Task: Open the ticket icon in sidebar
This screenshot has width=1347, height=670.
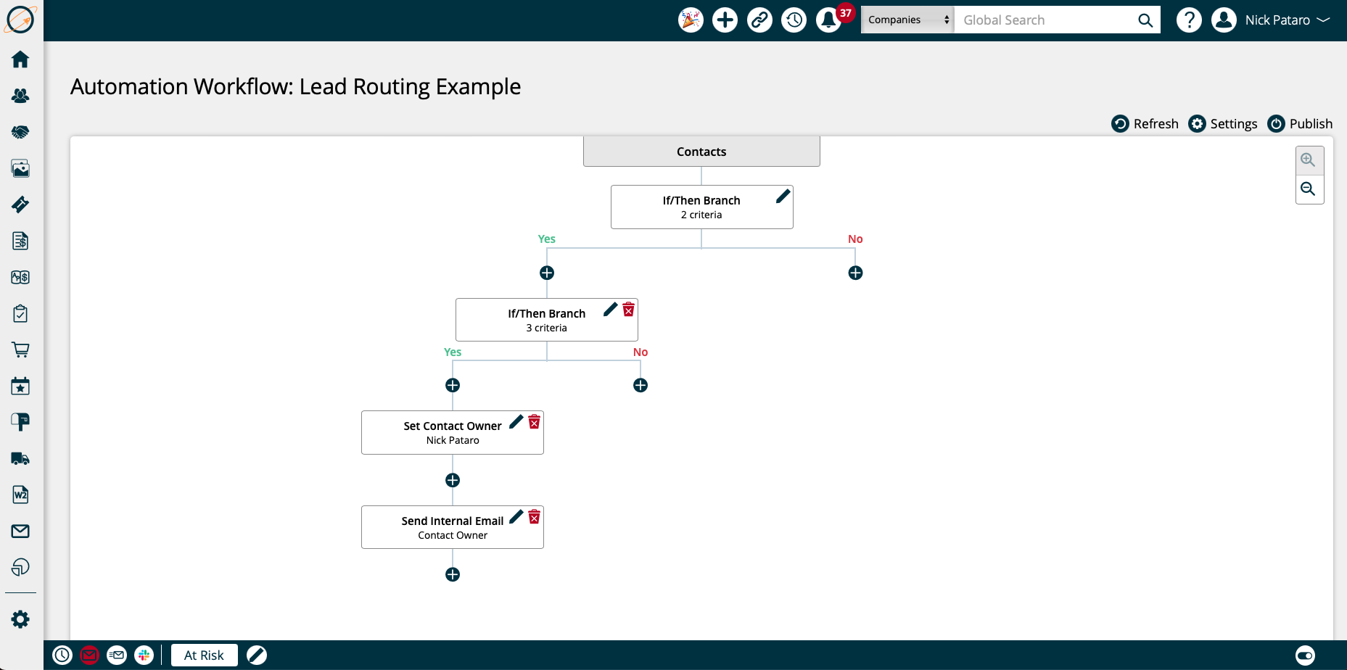Action: (x=20, y=204)
